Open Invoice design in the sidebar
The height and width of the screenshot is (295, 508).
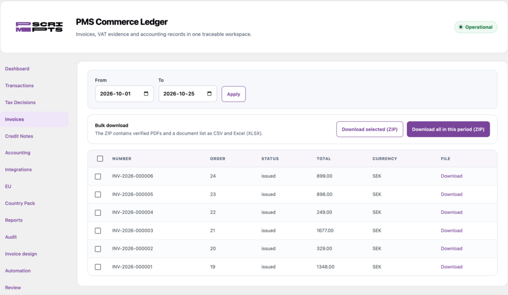(x=21, y=254)
